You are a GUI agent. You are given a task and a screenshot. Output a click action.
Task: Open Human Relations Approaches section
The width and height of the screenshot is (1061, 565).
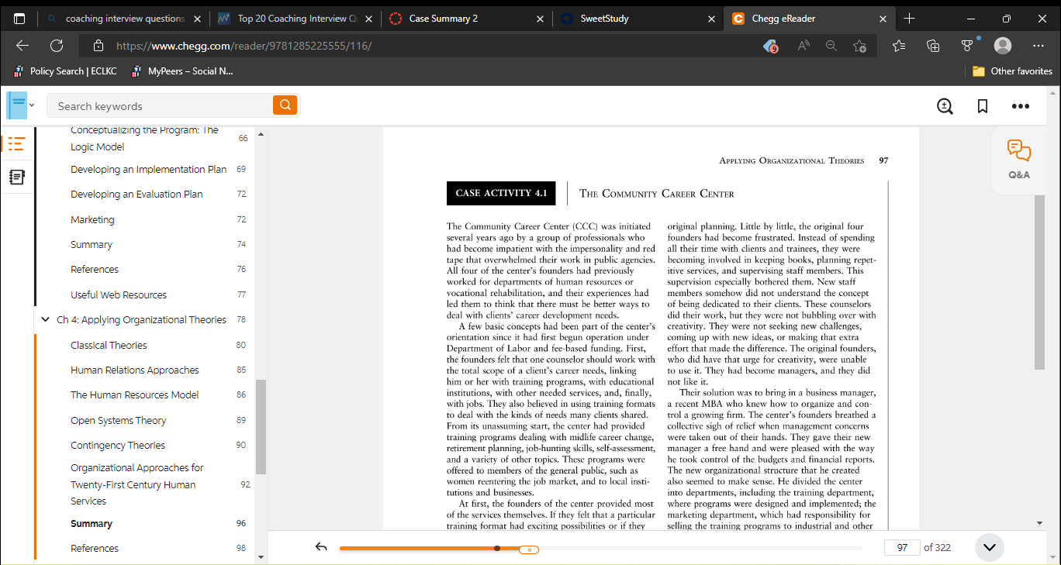135,370
